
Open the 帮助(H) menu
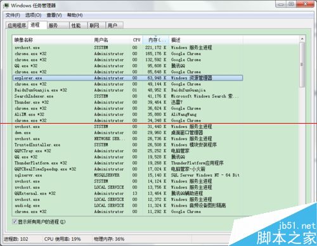(x=75, y=15)
